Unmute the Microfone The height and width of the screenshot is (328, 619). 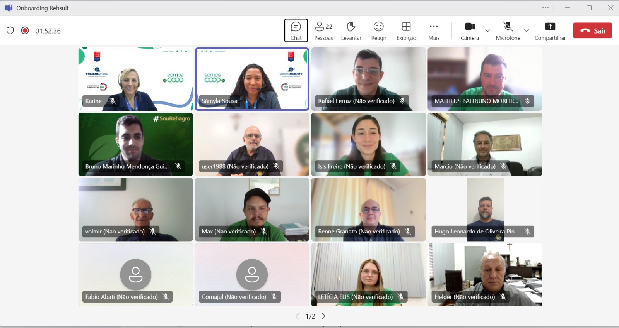(x=508, y=30)
